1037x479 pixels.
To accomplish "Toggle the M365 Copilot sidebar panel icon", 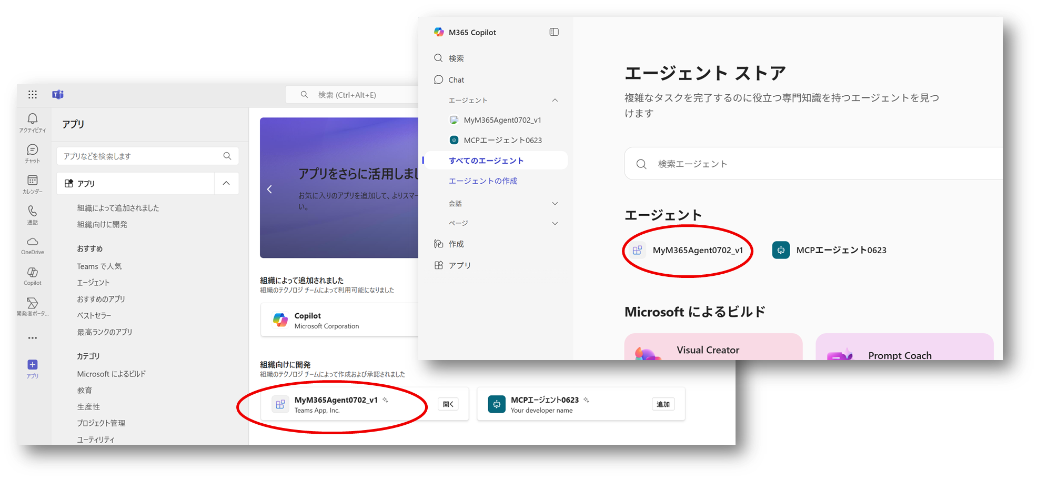I will click(554, 32).
